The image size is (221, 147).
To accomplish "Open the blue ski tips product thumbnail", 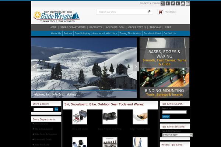I will (140, 142).
